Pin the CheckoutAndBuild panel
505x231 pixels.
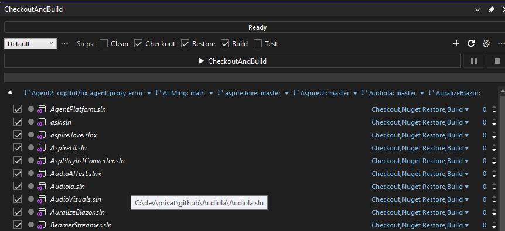point(491,9)
